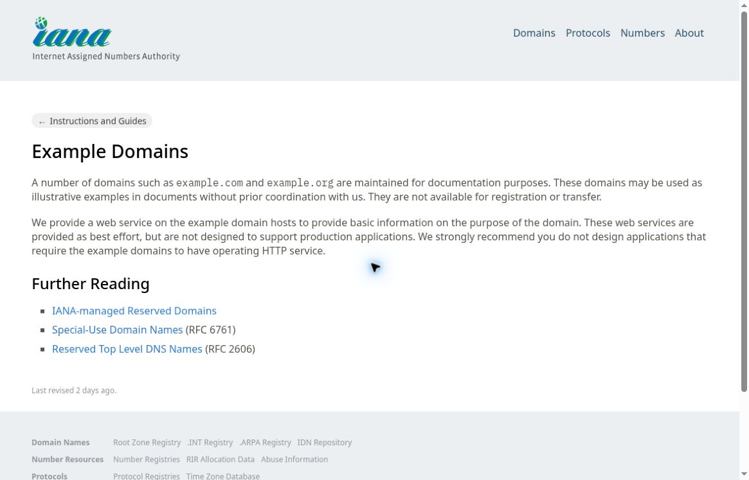Click the 'Number Resources' footer label
749x480 pixels.
68,459
